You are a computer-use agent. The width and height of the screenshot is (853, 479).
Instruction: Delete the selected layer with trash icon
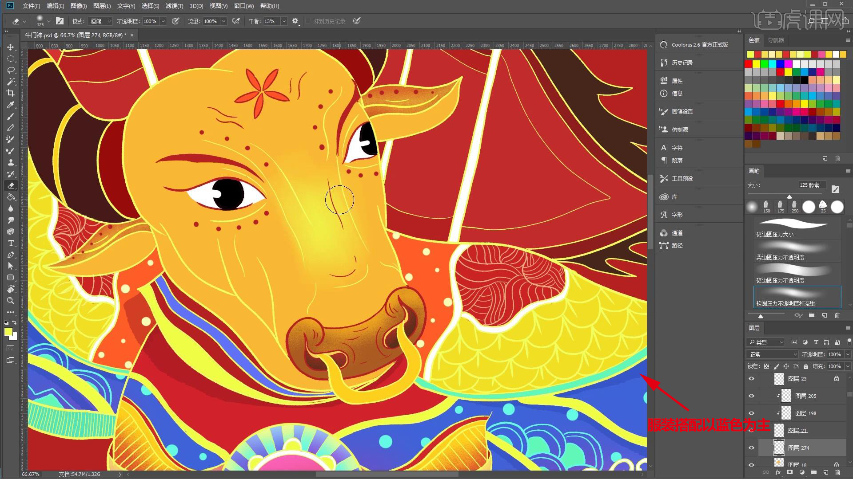tap(837, 473)
